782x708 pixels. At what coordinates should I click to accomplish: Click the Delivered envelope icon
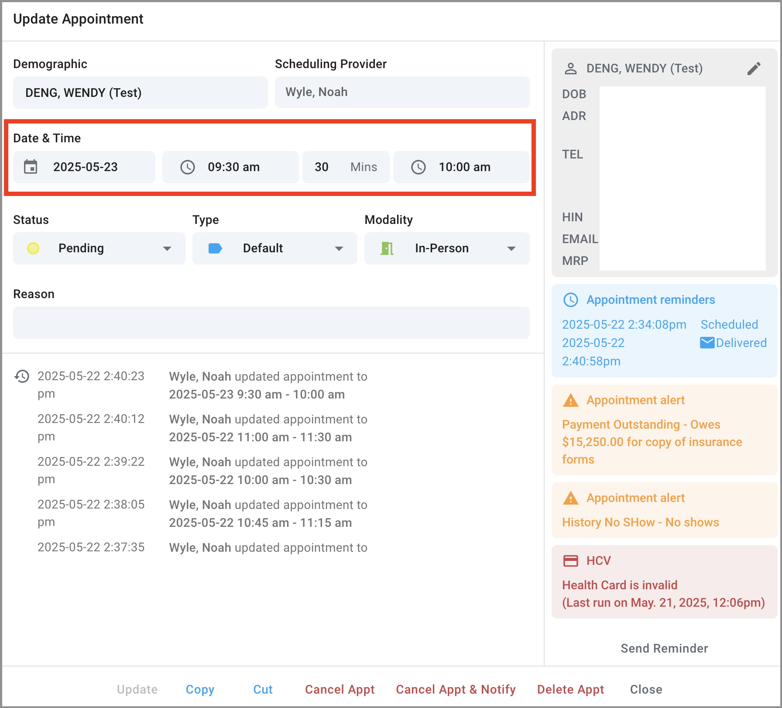[x=707, y=343]
